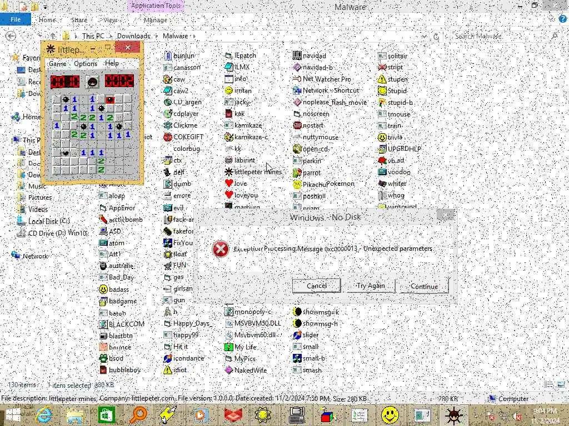Click Cancel in the No Disk dialog
Image resolution: width=569 pixels, height=426 pixels.
coord(316,286)
